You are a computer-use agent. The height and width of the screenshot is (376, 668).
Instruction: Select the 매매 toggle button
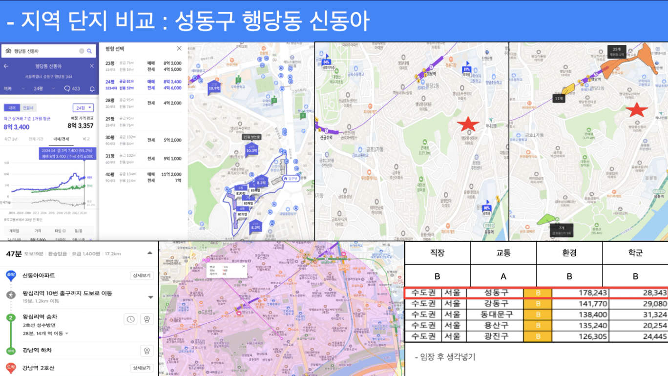coord(12,107)
